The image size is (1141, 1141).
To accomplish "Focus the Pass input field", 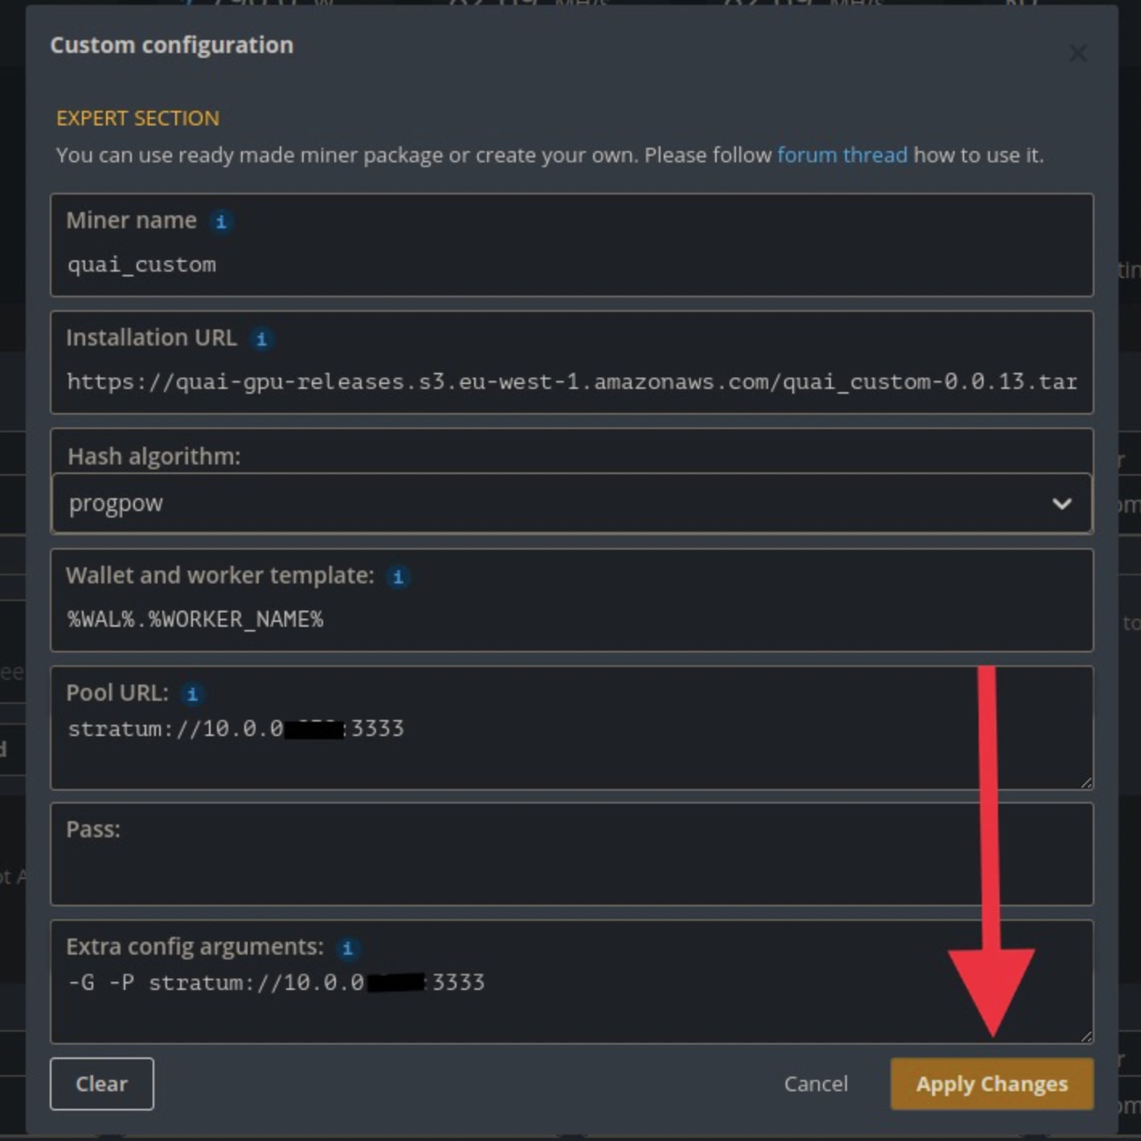I will pyautogui.click(x=562, y=868).
